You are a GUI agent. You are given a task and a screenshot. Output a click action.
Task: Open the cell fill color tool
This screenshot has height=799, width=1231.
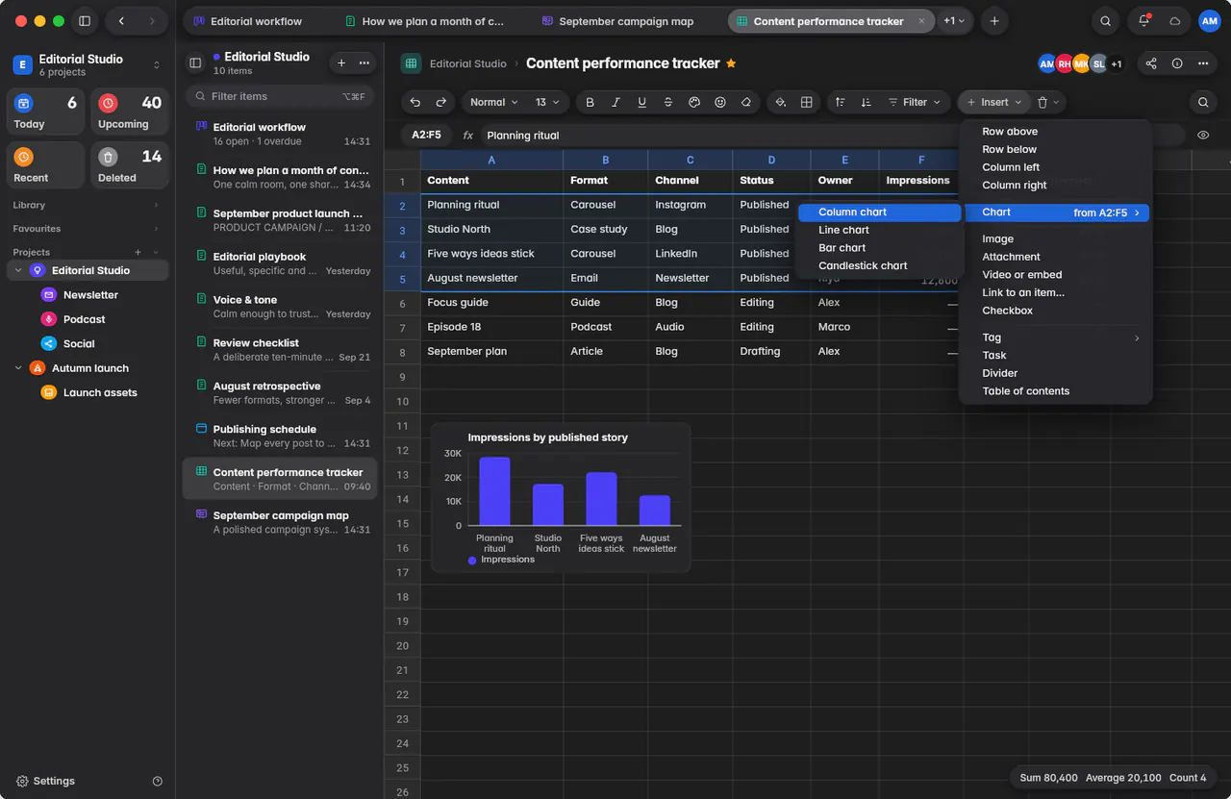click(781, 102)
